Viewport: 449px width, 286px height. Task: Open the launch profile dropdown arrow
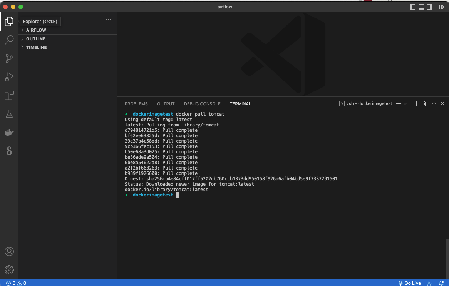pyautogui.click(x=405, y=104)
